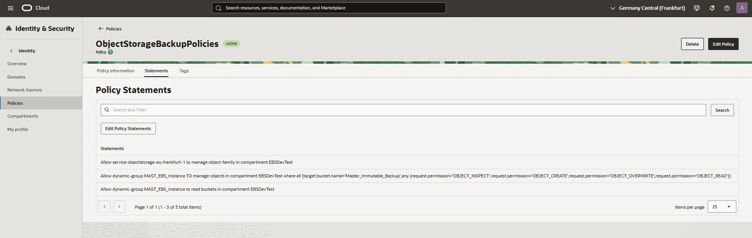The image size is (752, 238).
Task: Go to previous page of statements
Action: [104, 206]
